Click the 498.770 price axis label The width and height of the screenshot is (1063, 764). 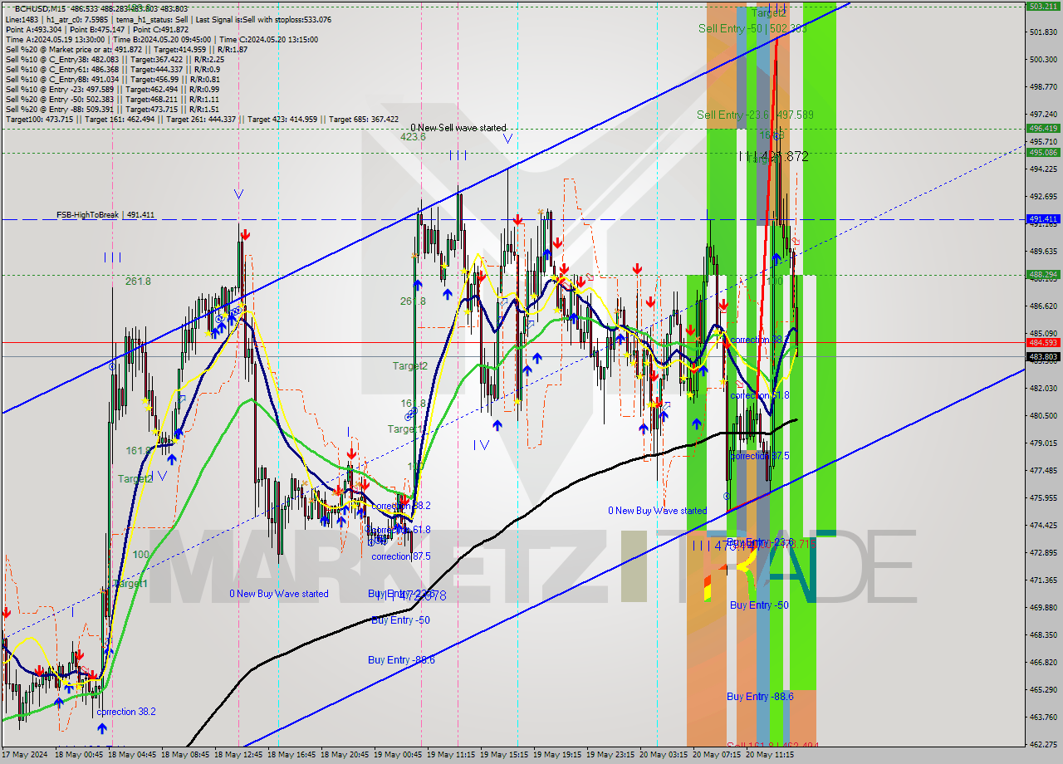click(x=1043, y=87)
